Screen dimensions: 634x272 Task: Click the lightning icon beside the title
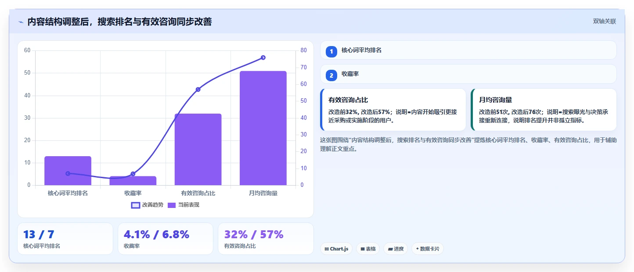coord(21,22)
